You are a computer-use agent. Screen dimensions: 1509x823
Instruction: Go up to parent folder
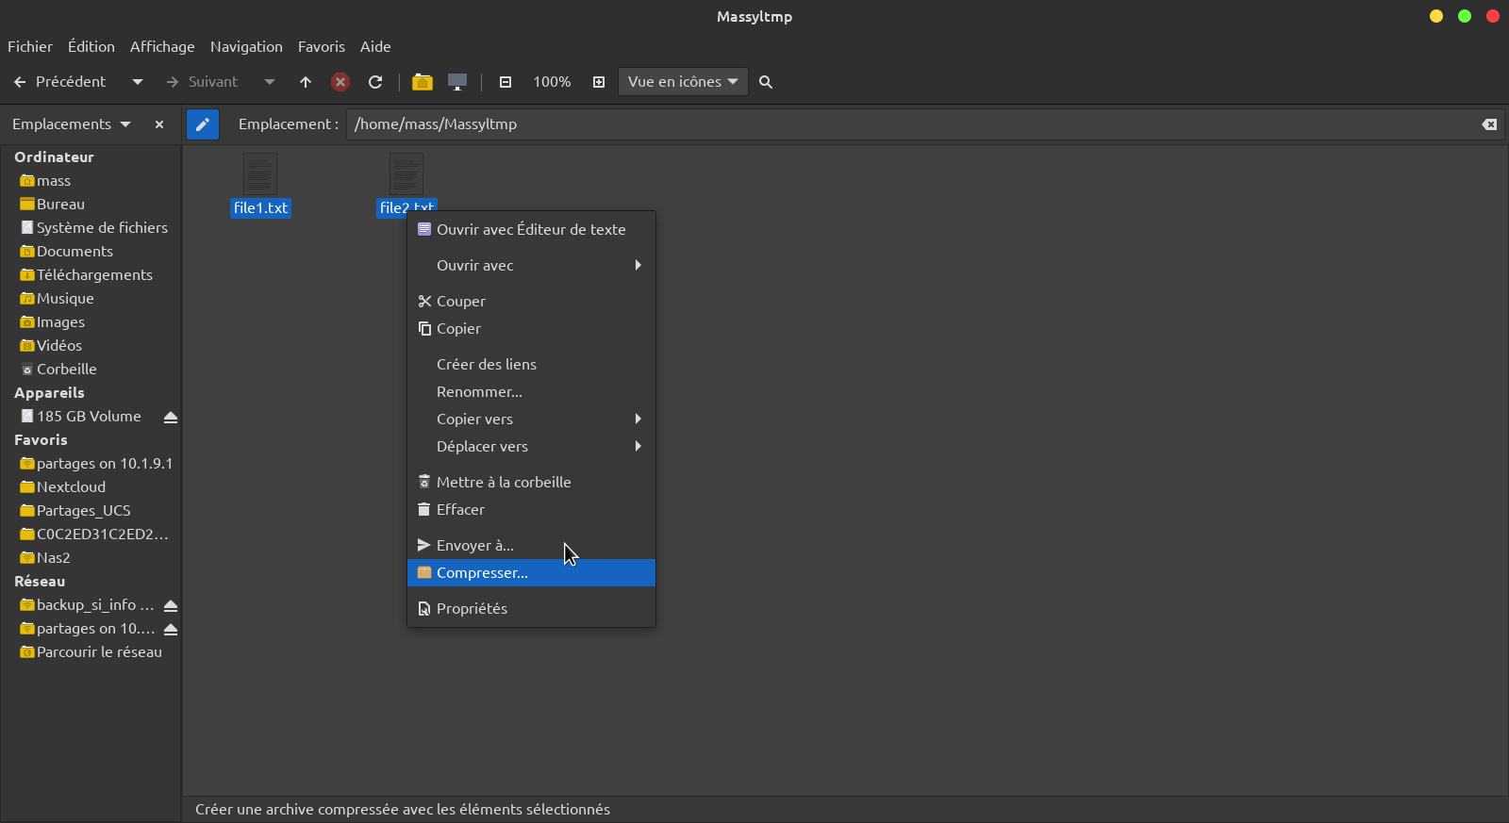coord(306,82)
